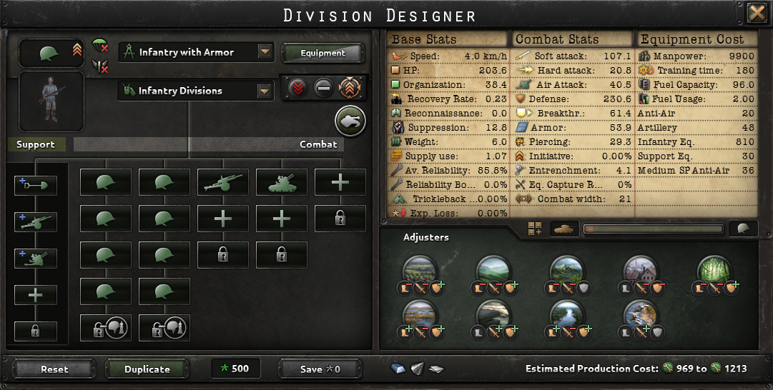Screen dimensions: 773x390
Task: Switch to the Support section label
Action: point(36,144)
